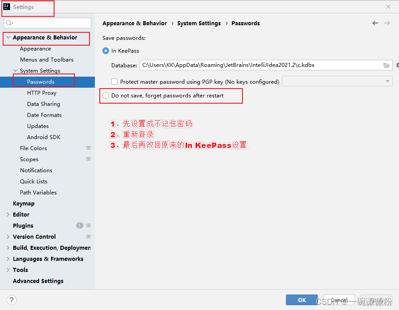Collapse the System Settings subtree

[x=15, y=71]
